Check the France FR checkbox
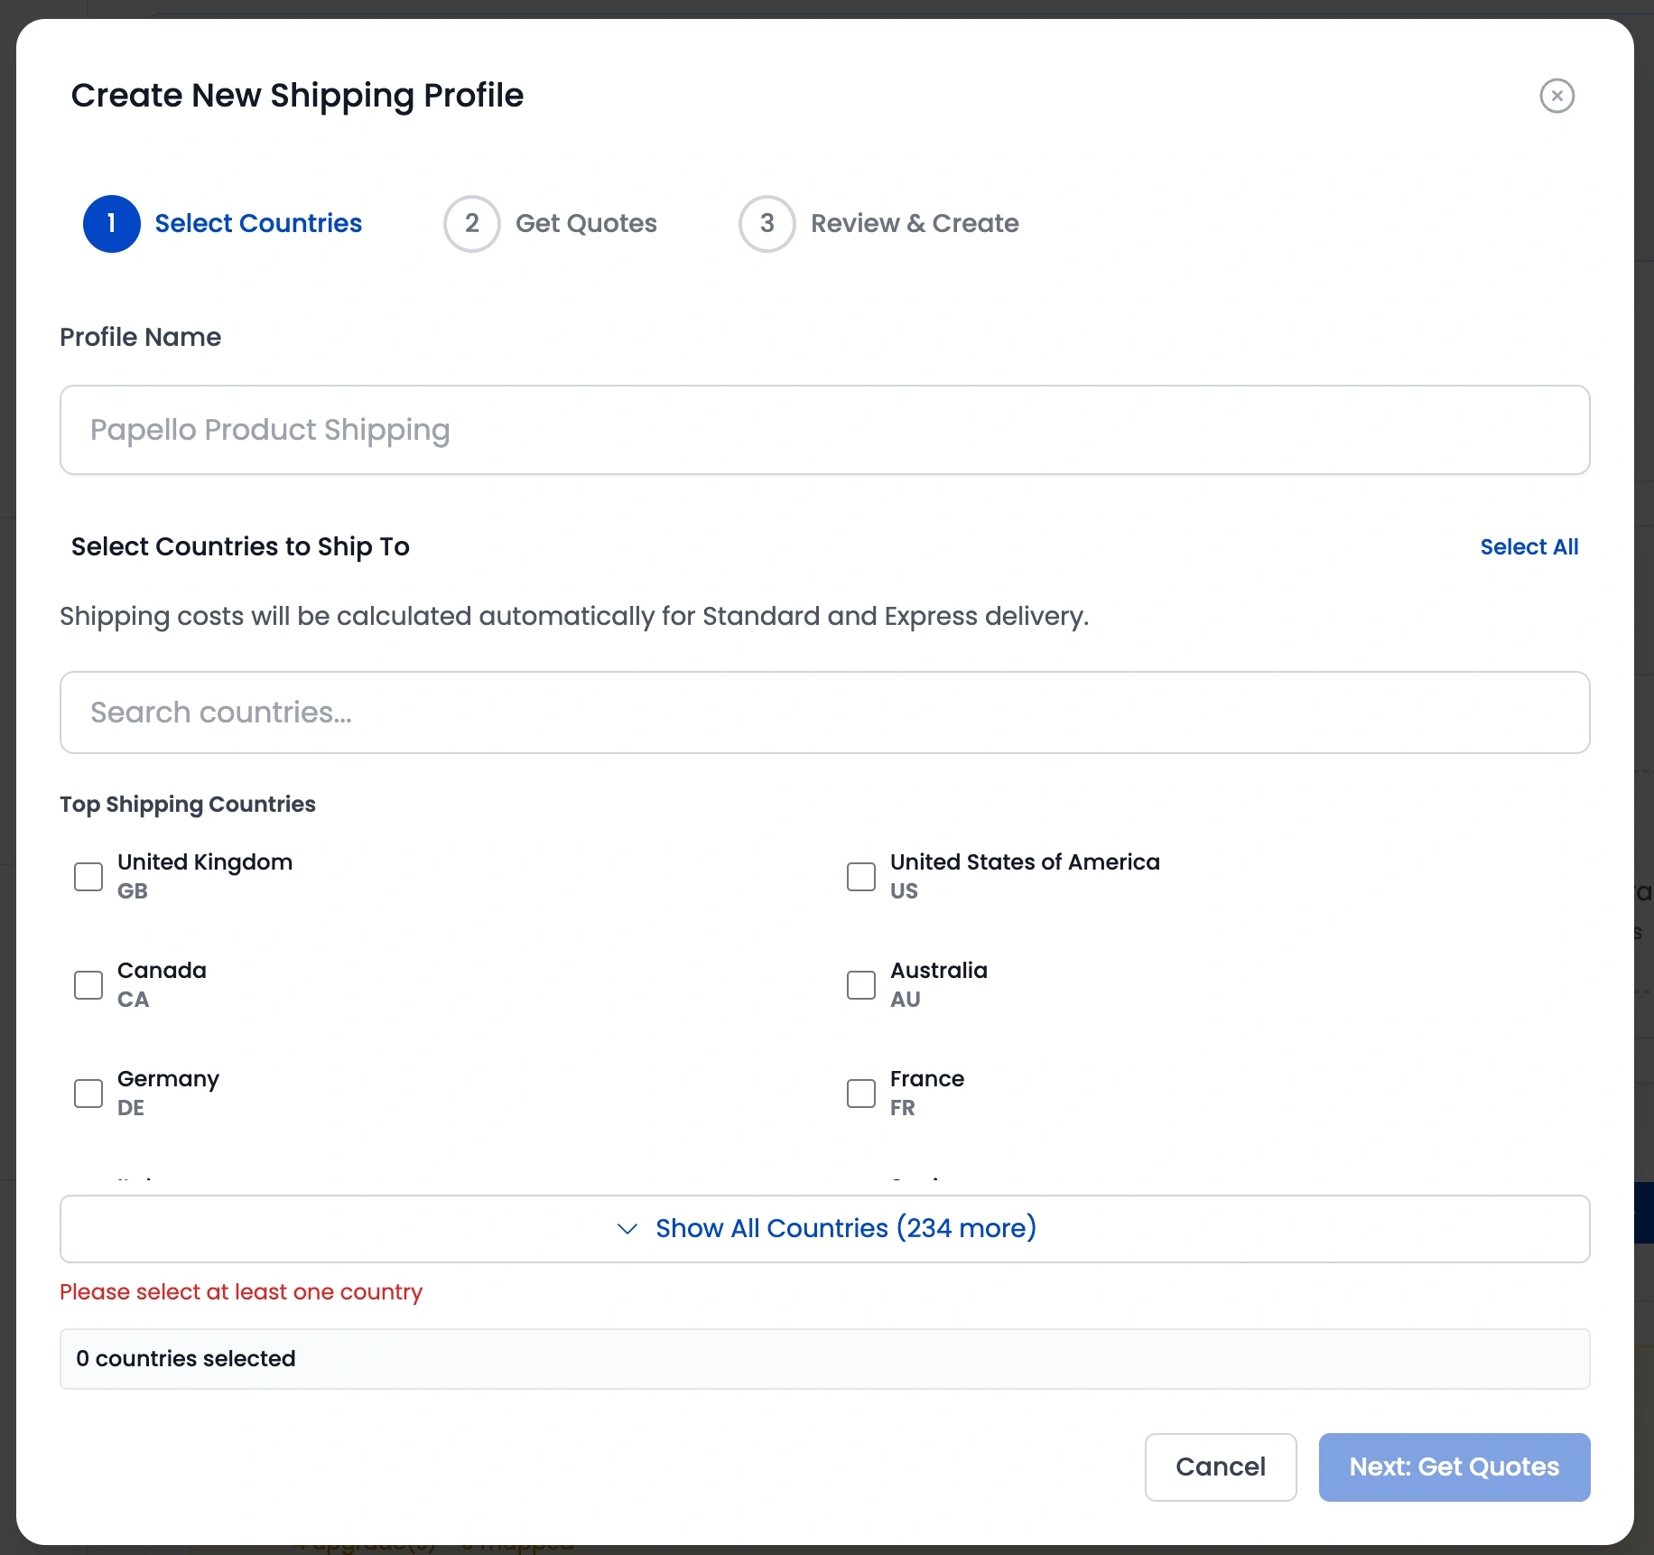The width and height of the screenshot is (1654, 1555). pos(860,1093)
